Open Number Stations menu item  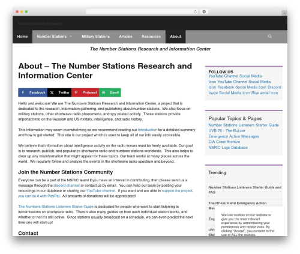[x=52, y=37]
